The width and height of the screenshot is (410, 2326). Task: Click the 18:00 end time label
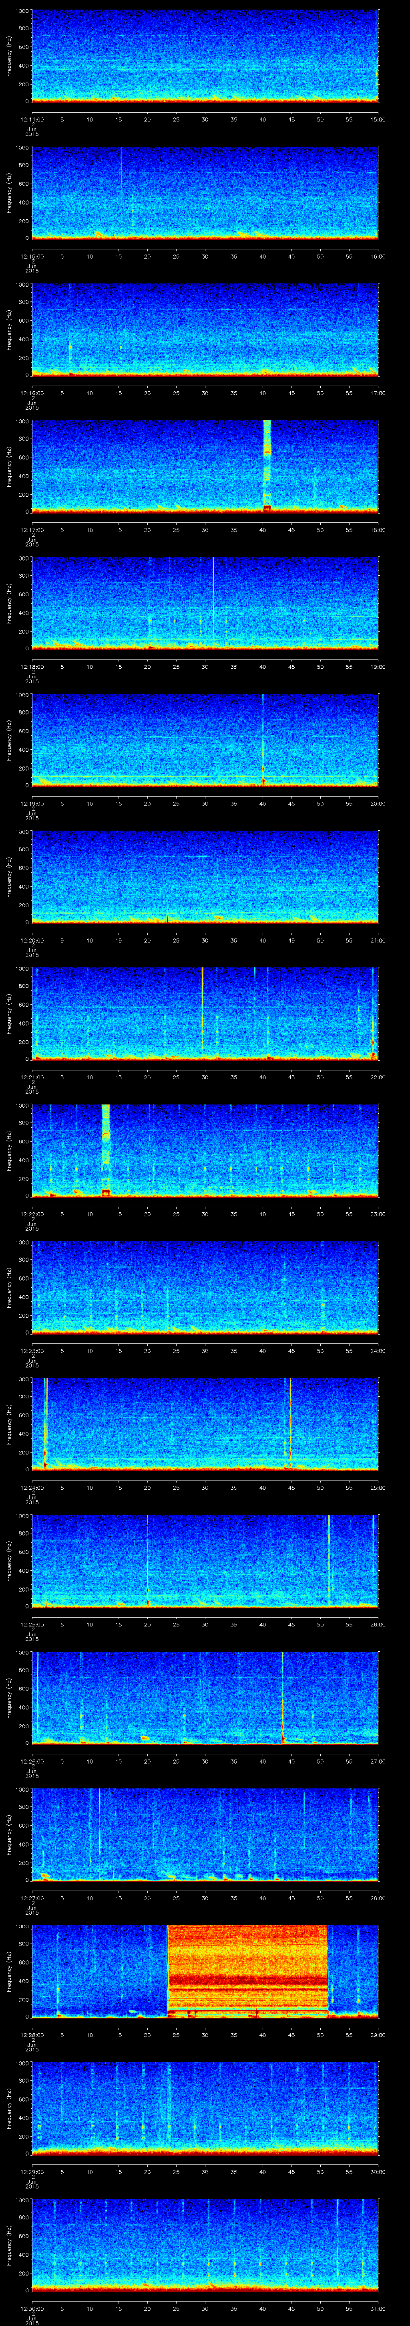pyautogui.click(x=378, y=530)
